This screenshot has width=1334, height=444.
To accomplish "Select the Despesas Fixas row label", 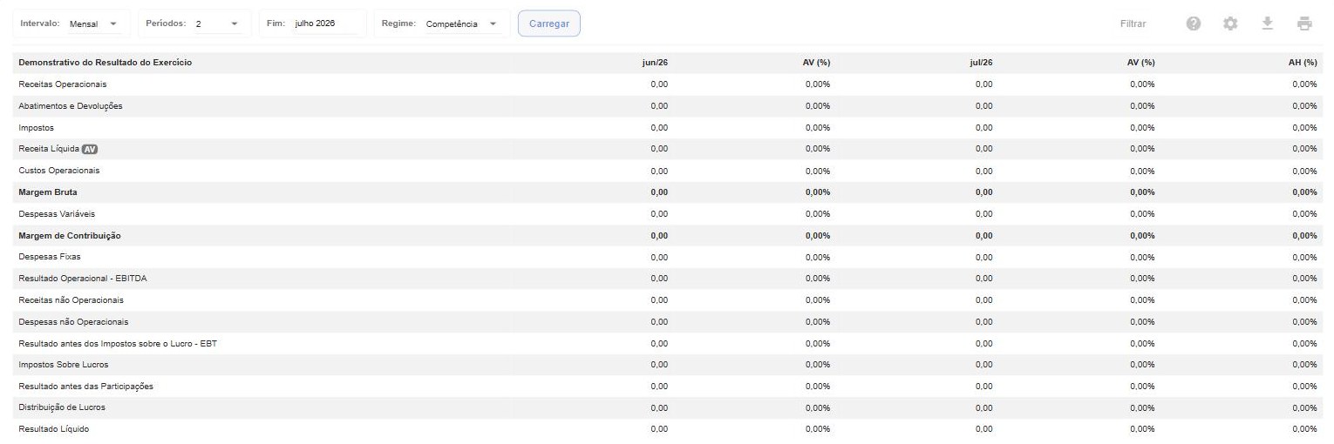I will [x=50, y=257].
